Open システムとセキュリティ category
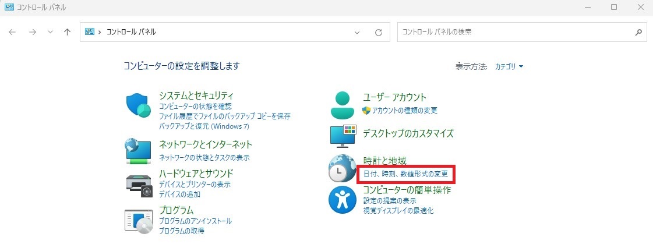This screenshot has width=653, height=251. point(196,96)
